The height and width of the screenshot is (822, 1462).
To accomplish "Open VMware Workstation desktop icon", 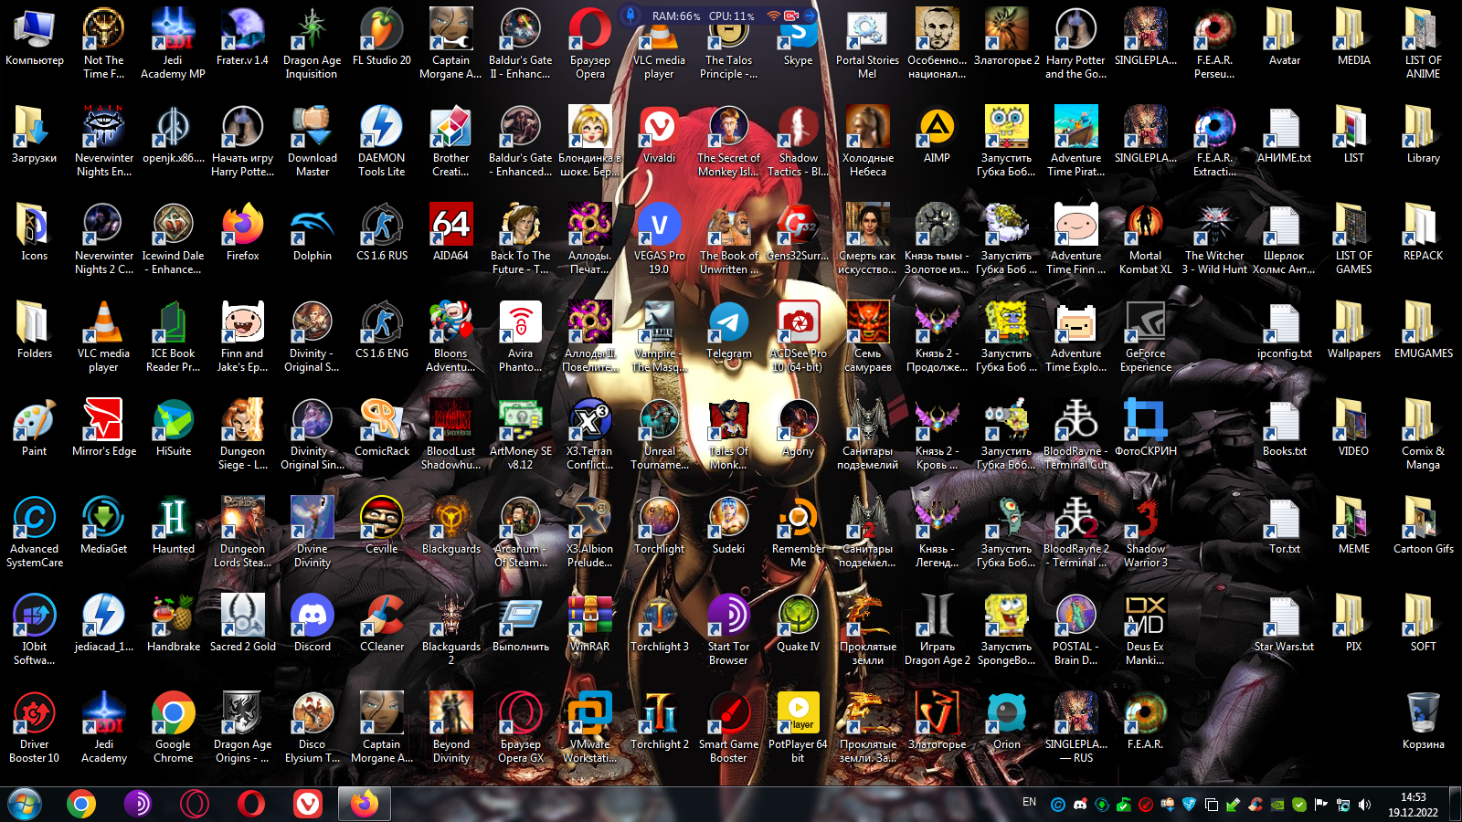I will 590,727.
